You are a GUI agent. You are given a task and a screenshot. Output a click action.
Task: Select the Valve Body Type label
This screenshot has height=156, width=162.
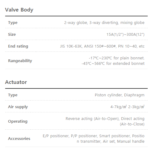coord(13,23)
